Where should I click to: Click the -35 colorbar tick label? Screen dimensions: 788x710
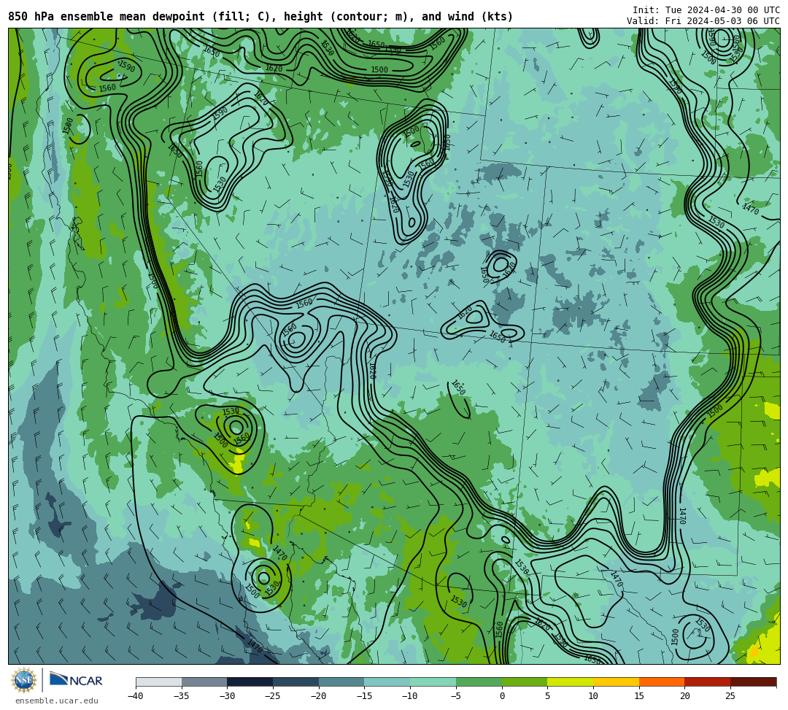tap(182, 696)
